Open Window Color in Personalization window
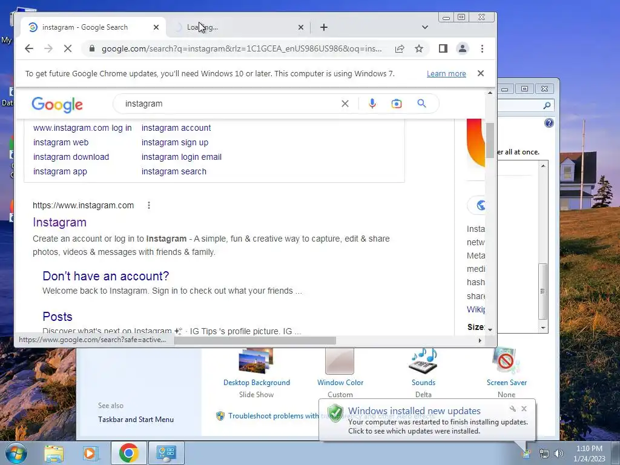Viewport: 620px width, 465px height. pos(340,372)
